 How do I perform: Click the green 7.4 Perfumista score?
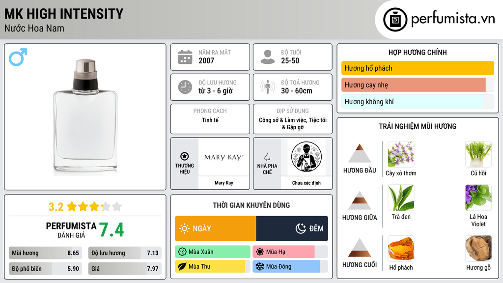coord(112,230)
